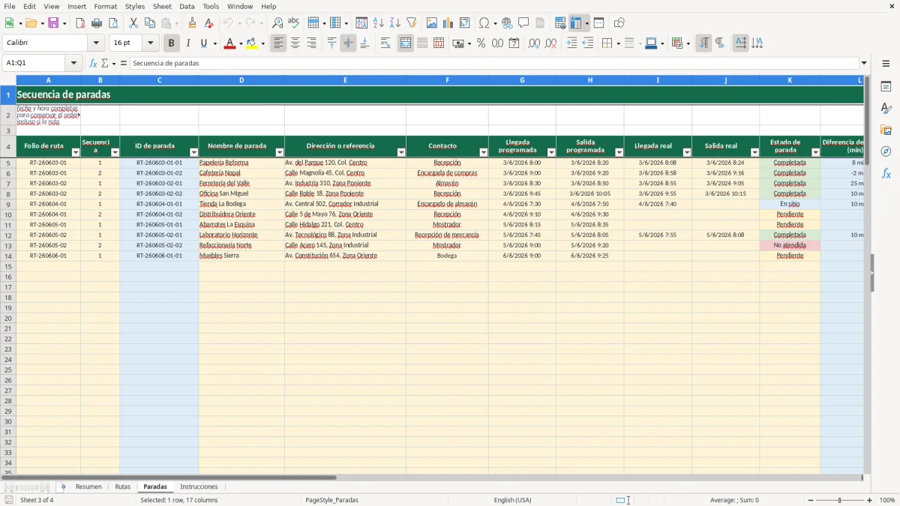Open Function Wizard next to formula bar

[93, 63]
